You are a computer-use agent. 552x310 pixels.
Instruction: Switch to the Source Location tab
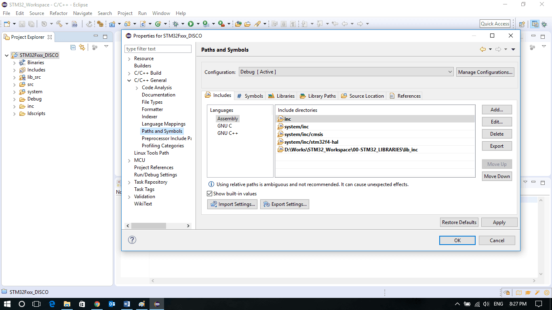[x=362, y=96]
